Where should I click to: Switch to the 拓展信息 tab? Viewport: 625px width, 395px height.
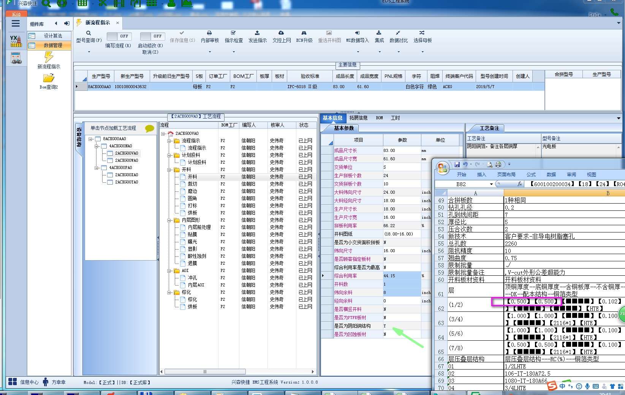358,118
